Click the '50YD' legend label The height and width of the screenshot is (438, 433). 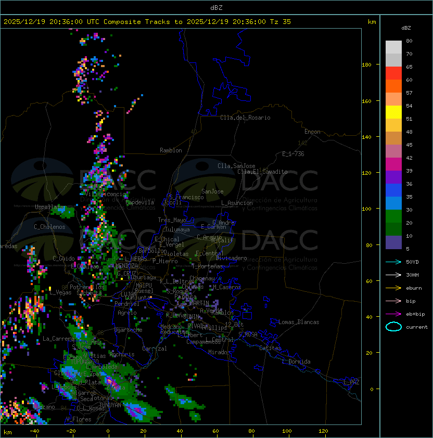(x=412, y=262)
